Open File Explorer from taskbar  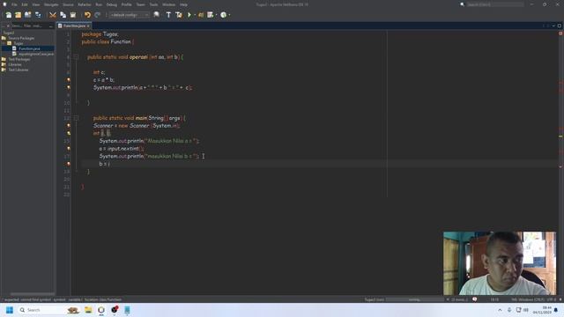(88, 310)
